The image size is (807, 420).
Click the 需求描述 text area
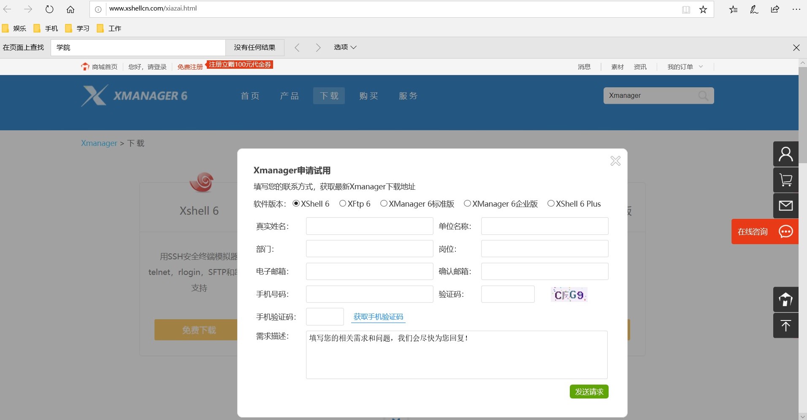(x=457, y=355)
